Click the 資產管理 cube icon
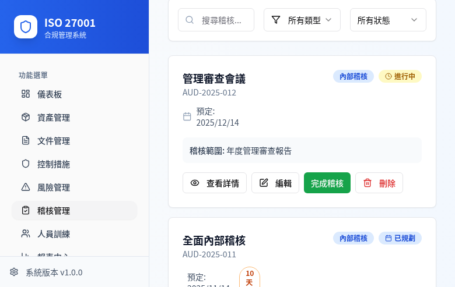This screenshot has width=455, height=287. pos(26,117)
